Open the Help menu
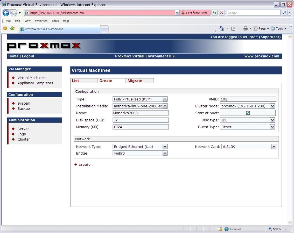This screenshot has height=233, width=294. coord(66,21)
